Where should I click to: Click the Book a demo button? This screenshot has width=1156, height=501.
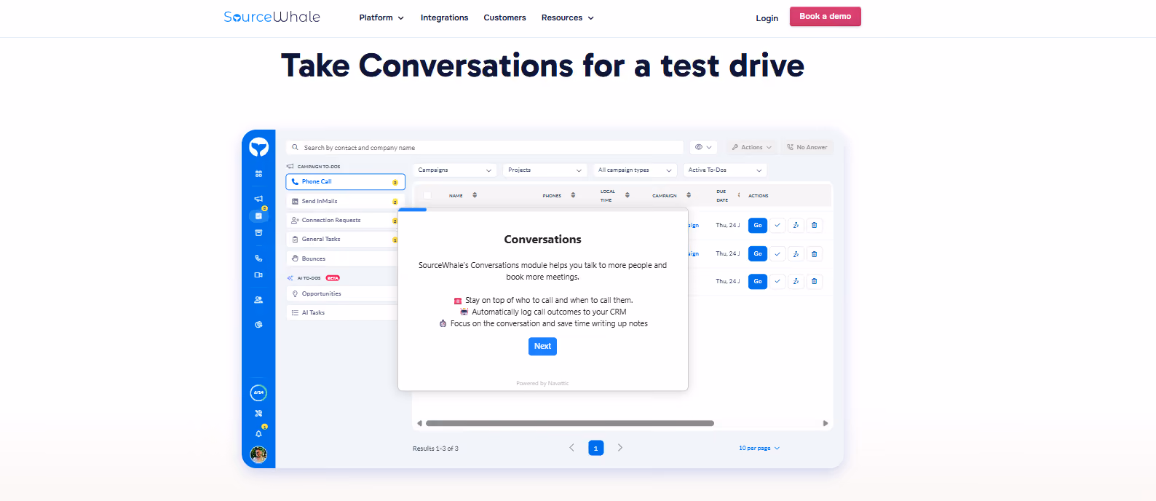(826, 17)
